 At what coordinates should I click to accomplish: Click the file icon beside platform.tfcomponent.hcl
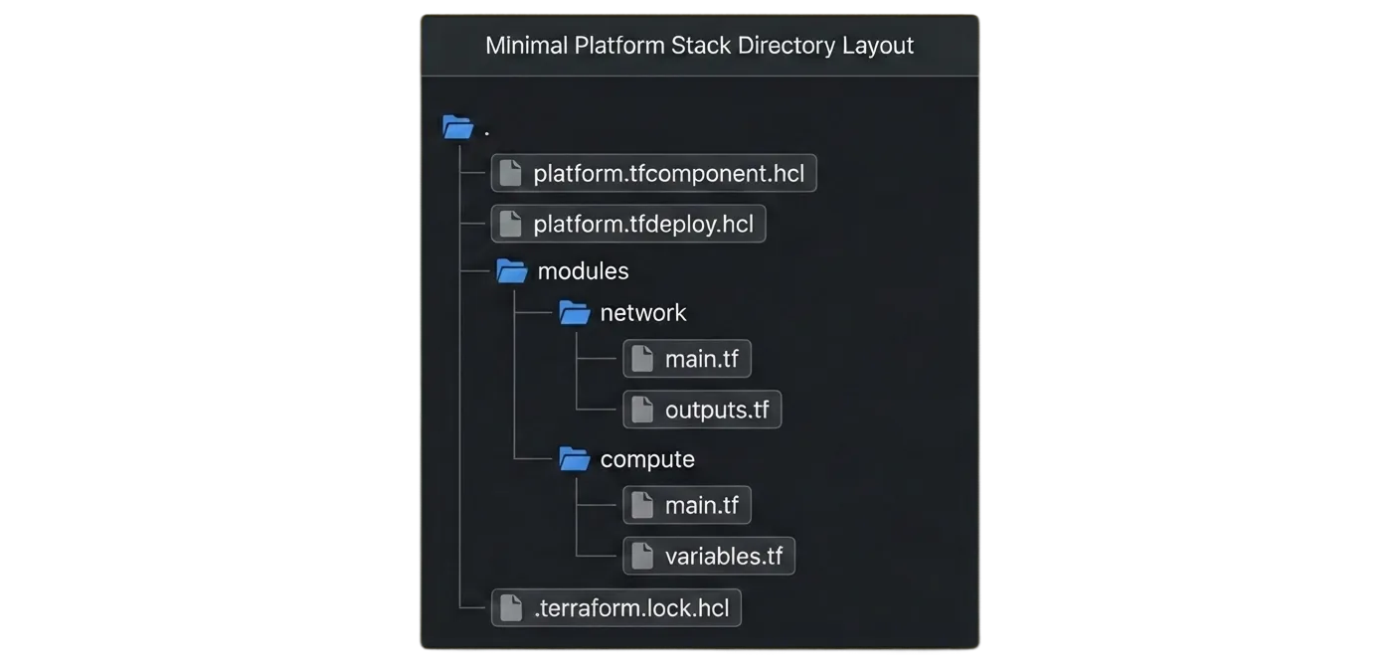pos(510,173)
